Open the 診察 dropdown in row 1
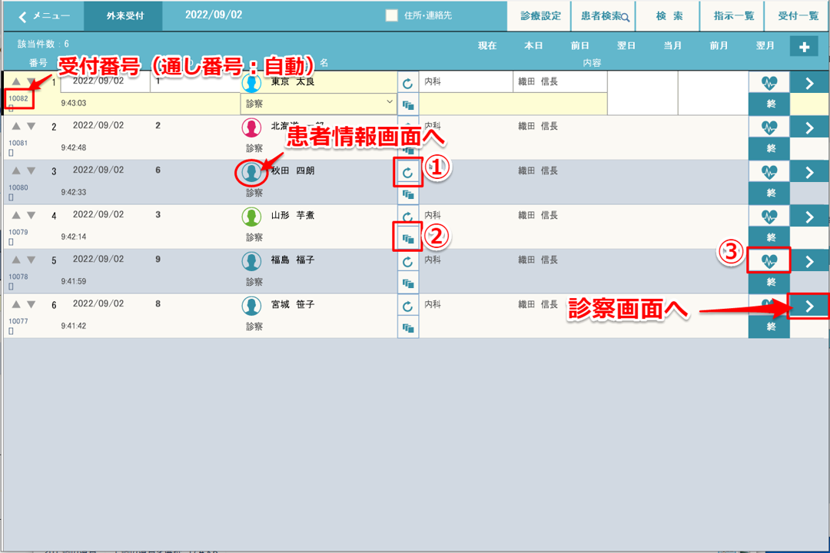The image size is (830, 553). point(318,104)
